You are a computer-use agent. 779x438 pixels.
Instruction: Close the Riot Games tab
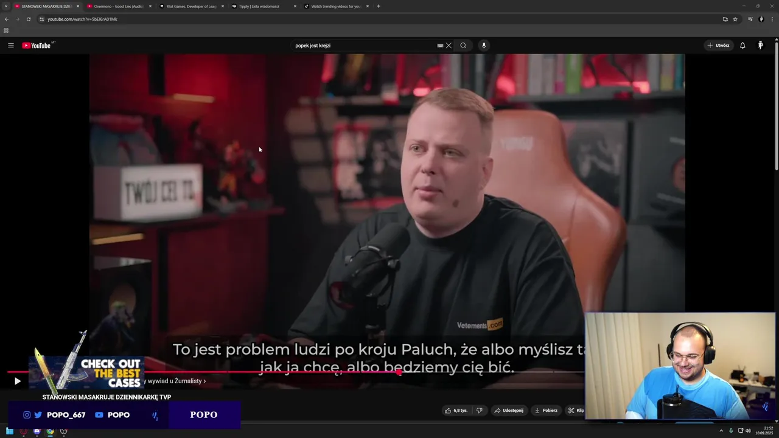pyautogui.click(x=223, y=6)
